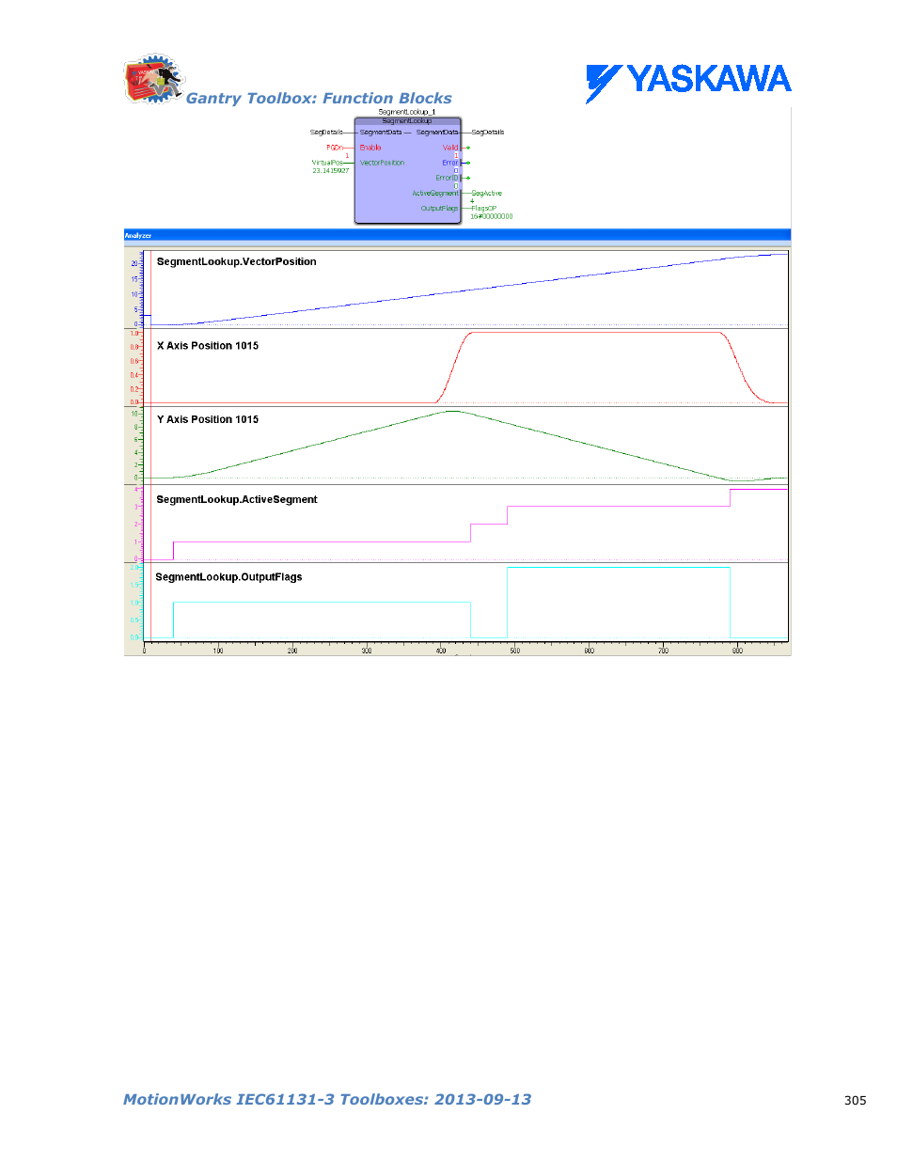Click the SegmentLookup.VectorPosition trace label
Image resolution: width=897 pixels, height=1161 pixels.
tap(237, 261)
